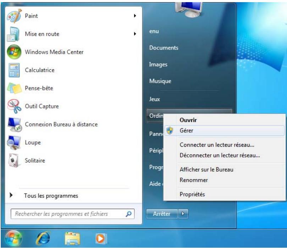Open Internet Explorer from the taskbar
Image resolution: width=287 pixels, height=248 pixels.
[x=43, y=238]
